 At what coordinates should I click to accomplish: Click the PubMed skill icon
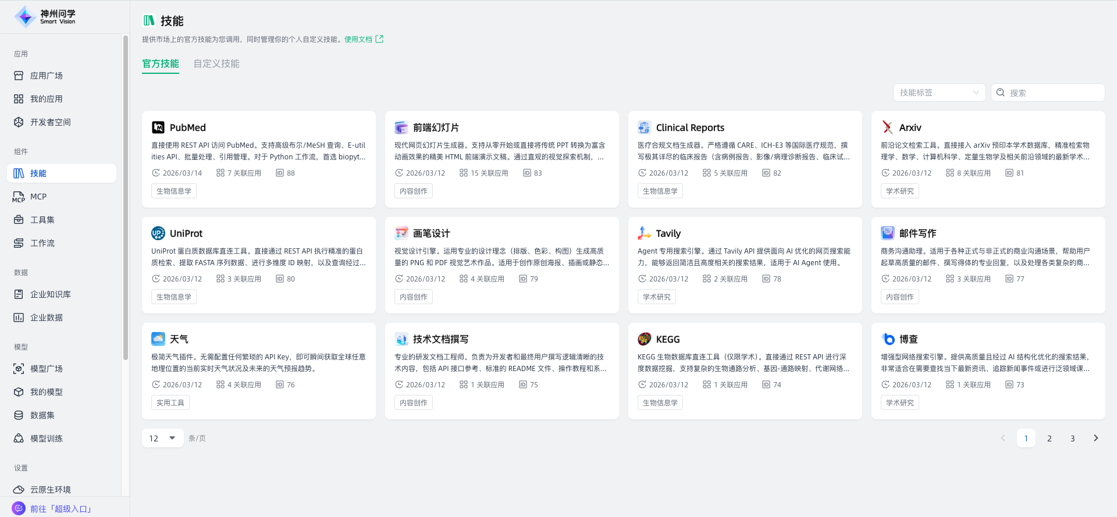[x=158, y=127]
